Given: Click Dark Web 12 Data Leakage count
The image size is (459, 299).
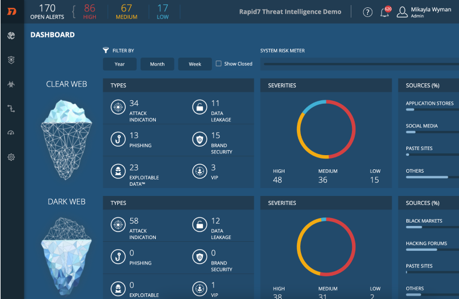Looking at the screenshot, I should (x=216, y=221).
